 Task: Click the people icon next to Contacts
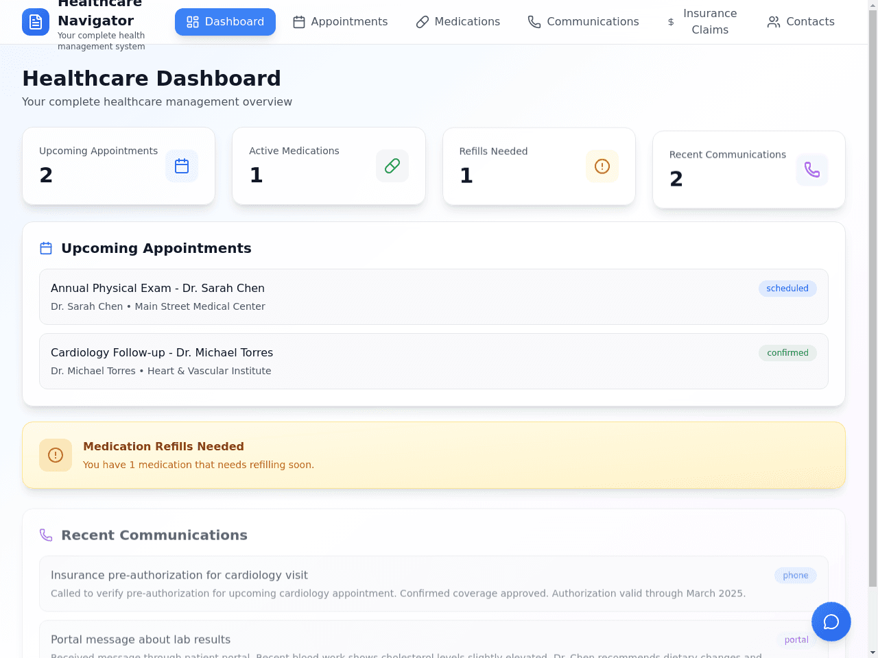[774, 22]
